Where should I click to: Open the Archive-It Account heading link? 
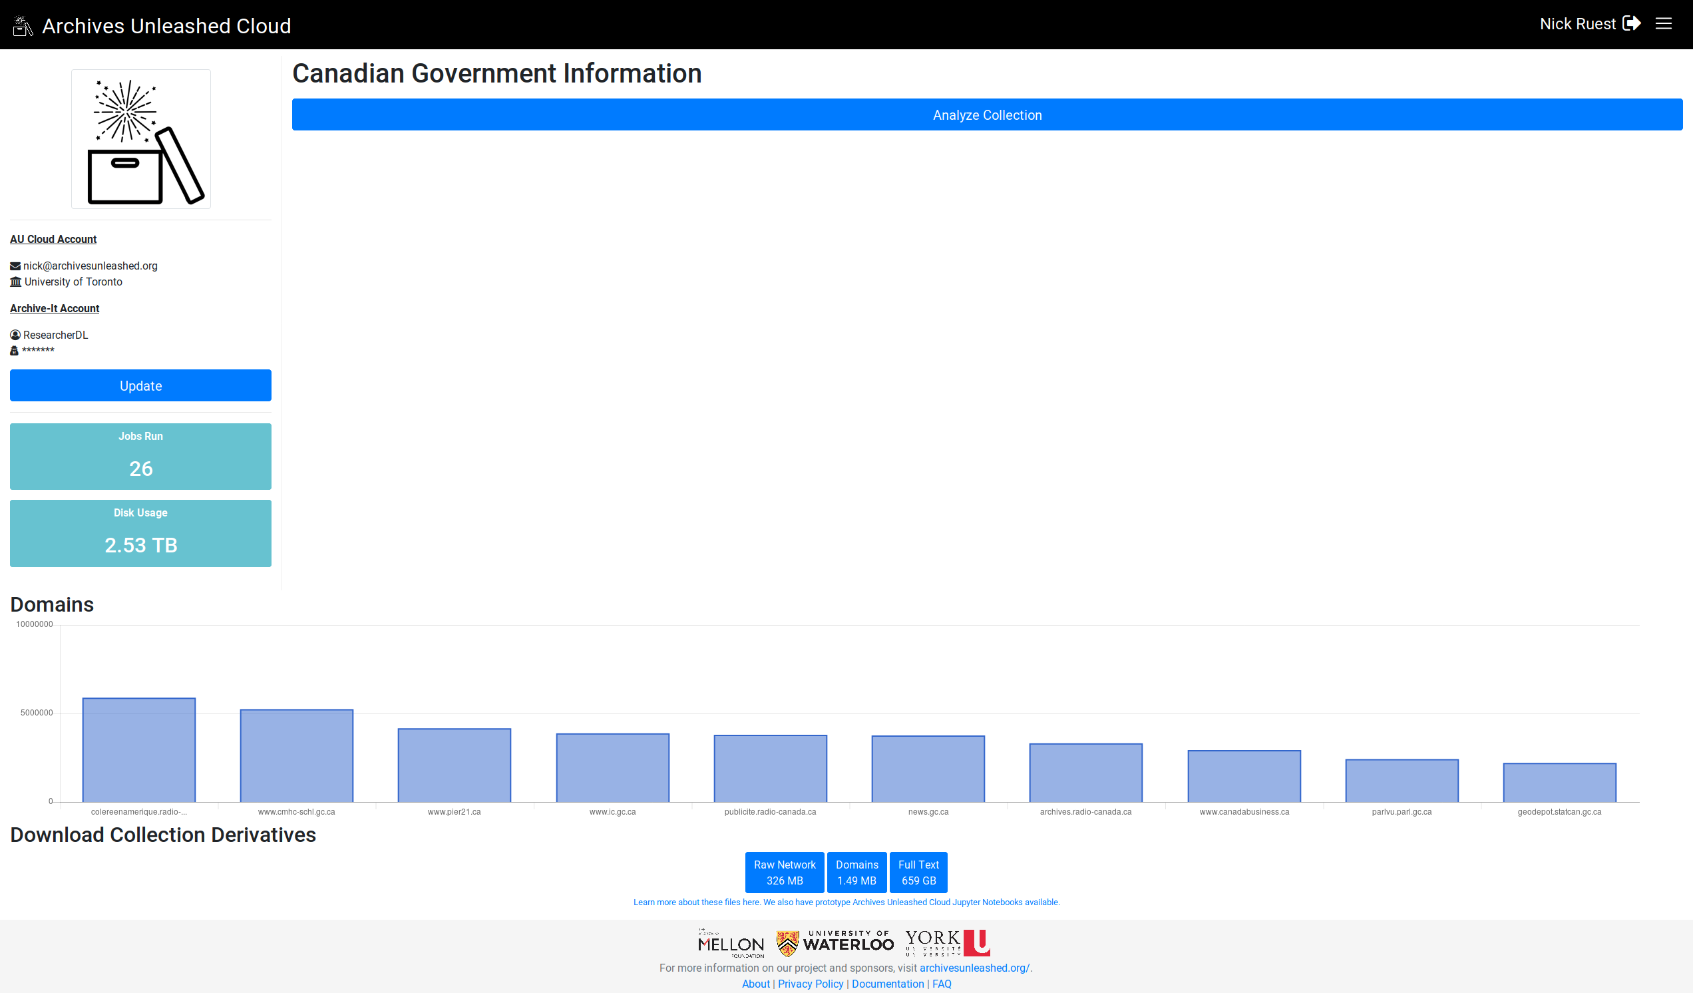55,308
